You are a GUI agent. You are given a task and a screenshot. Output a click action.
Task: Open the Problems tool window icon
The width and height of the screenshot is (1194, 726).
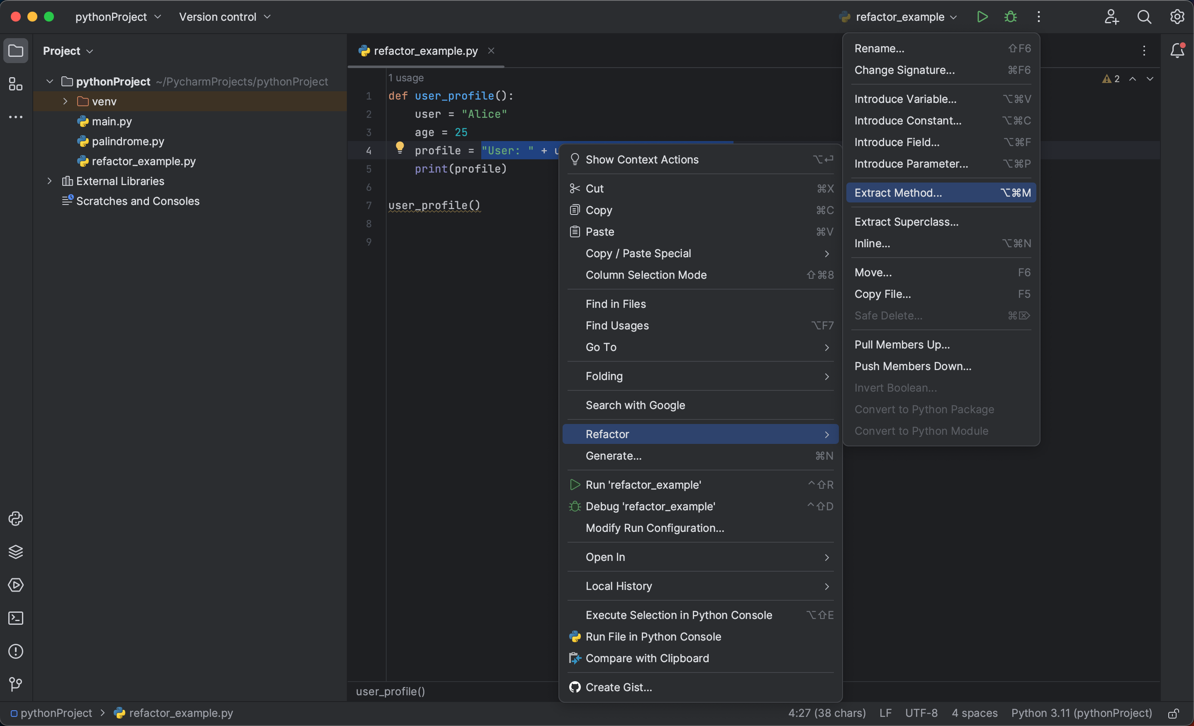click(15, 651)
